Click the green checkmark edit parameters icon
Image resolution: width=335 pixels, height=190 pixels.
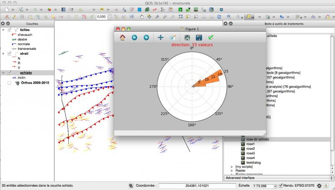pos(211,38)
